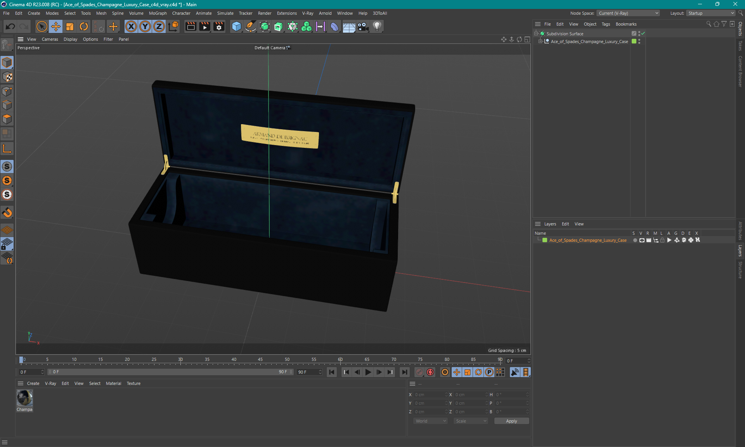Add a Light object
This screenshot has width=745, height=447.
(x=377, y=26)
